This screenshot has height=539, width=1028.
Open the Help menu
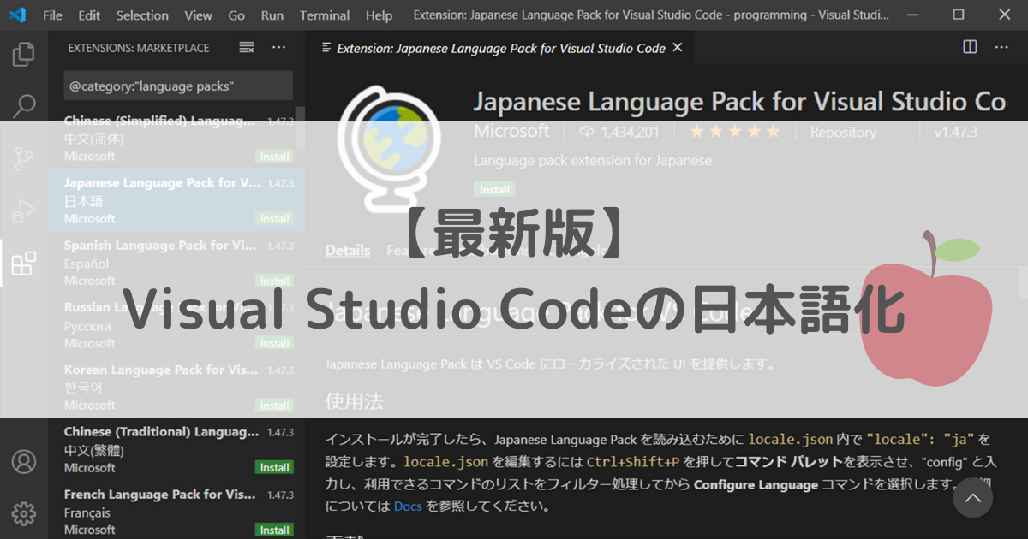[379, 15]
